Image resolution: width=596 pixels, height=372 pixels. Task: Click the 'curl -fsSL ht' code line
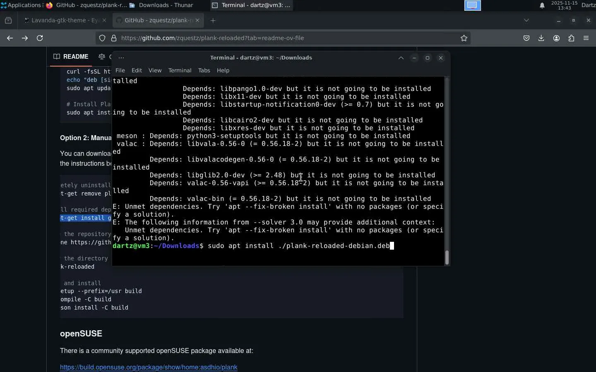click(x=89, y=72)
